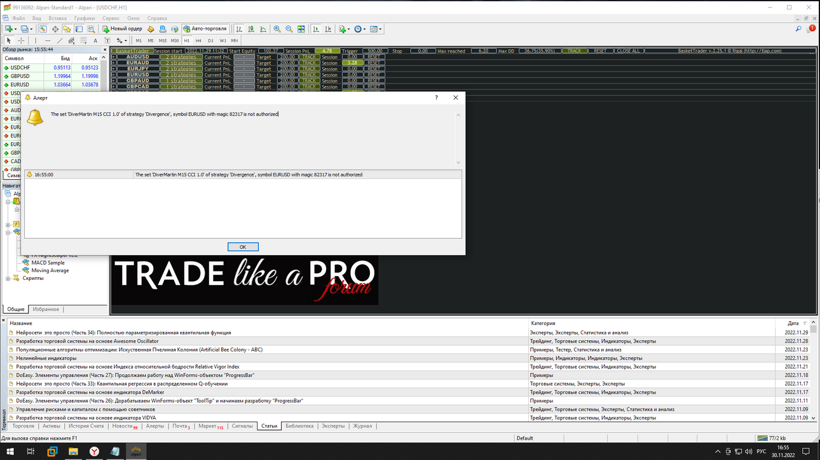Switch timeframe to H4
The width and height of the screenshot is (820, 460).
198,41
